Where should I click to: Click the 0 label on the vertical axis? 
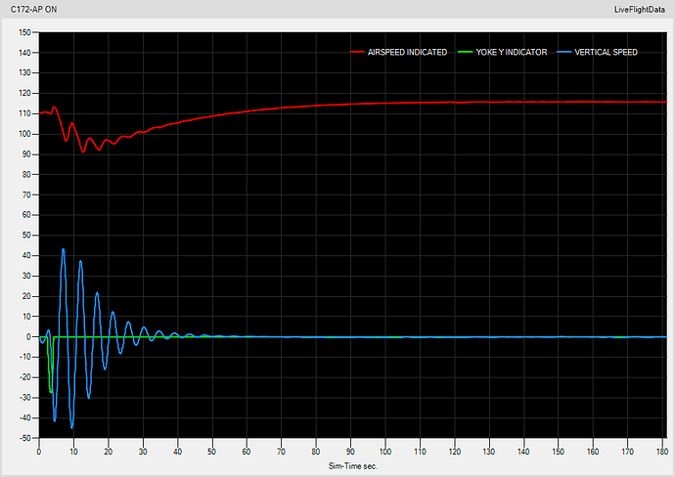coord(30,337)
